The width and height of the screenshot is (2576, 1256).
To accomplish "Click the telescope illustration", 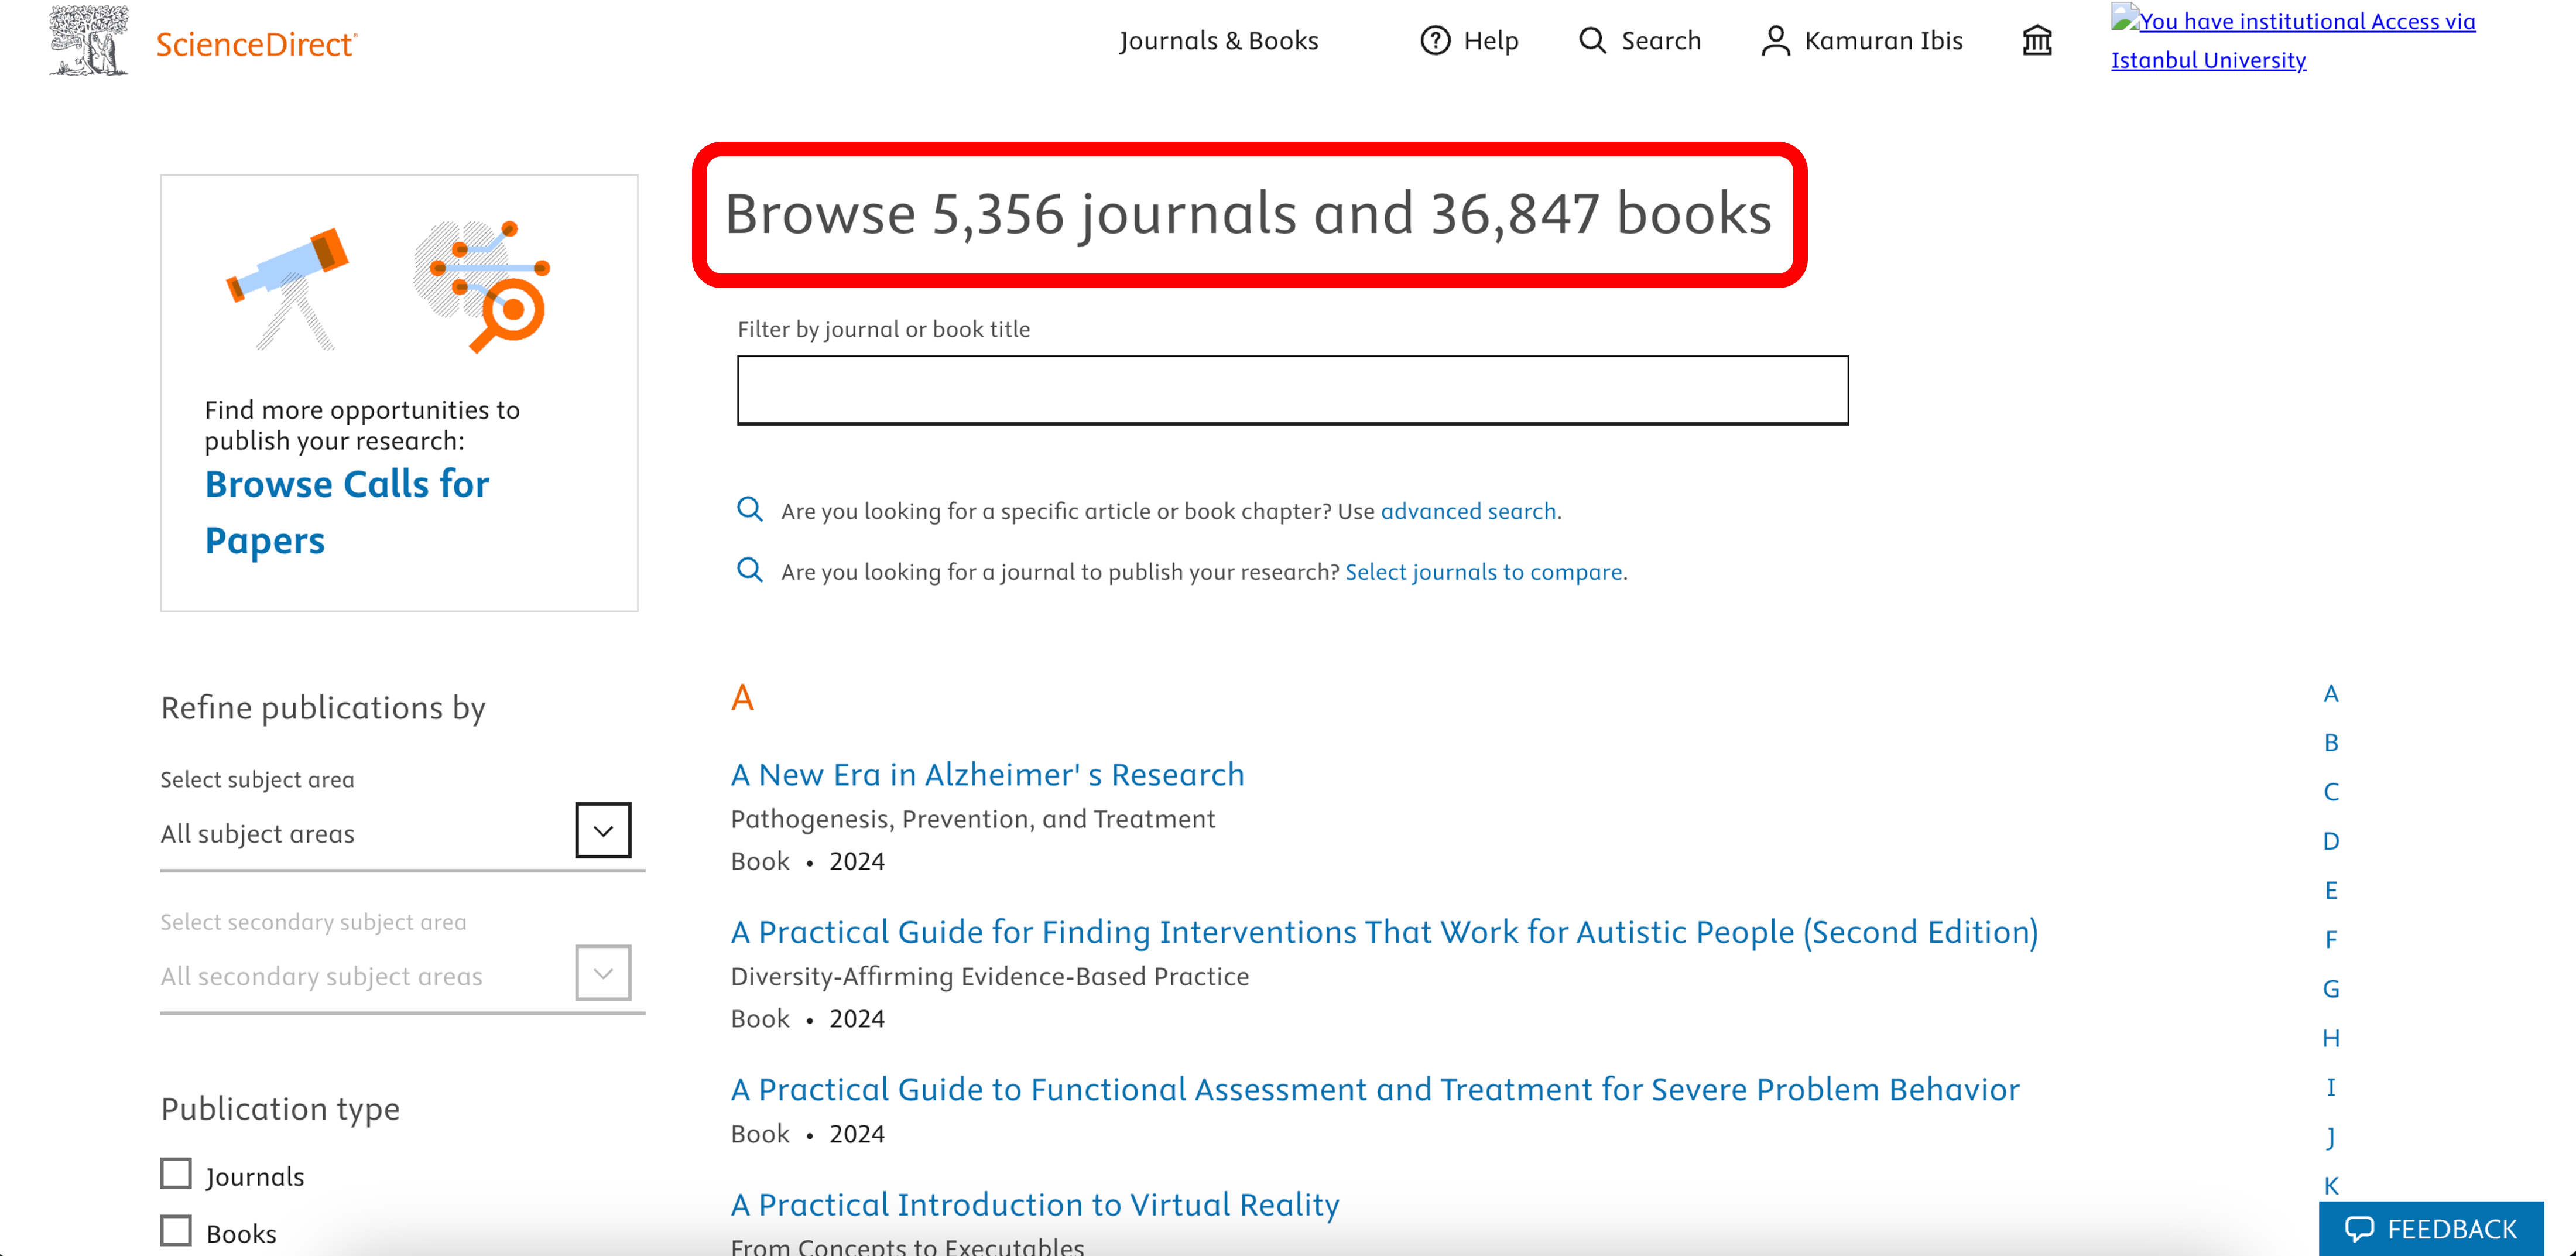I will pos(288,288).
